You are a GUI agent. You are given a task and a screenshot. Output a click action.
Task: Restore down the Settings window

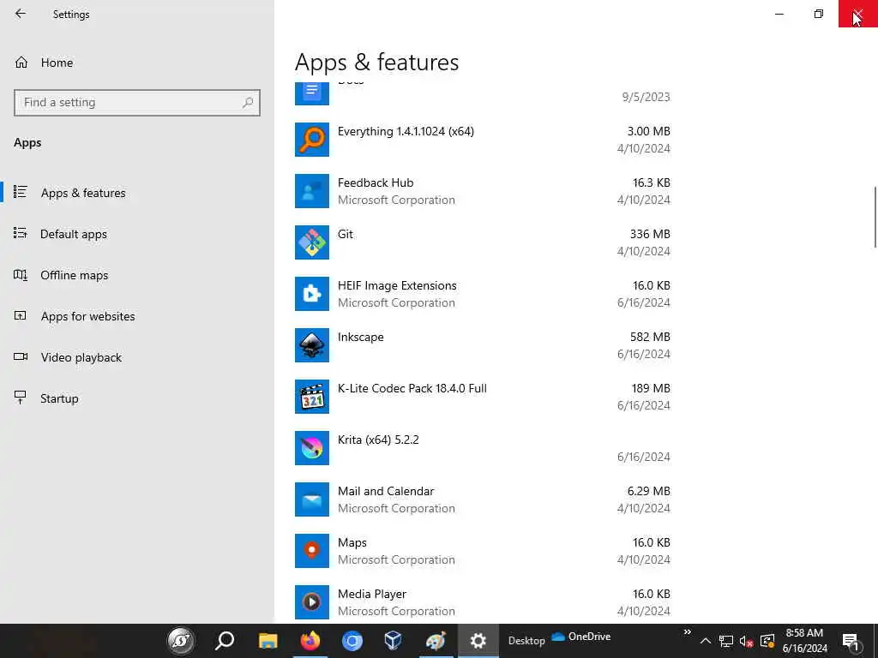pos(819,14)
